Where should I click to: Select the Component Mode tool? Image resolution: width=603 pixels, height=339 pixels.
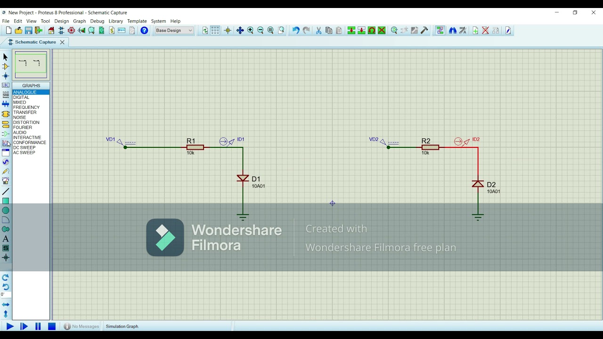click(x=6, y=66)
